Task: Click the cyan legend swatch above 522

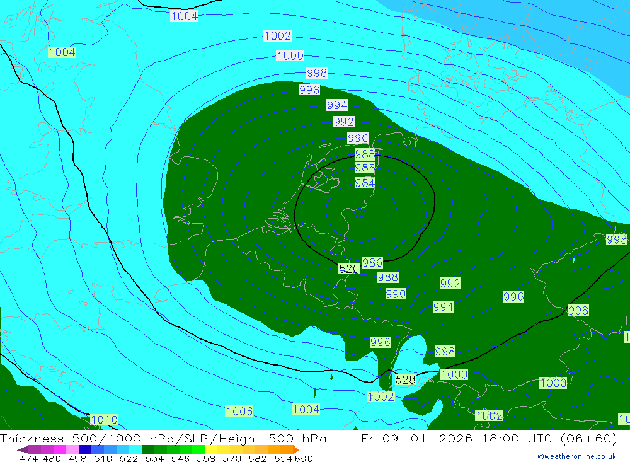Action: coord(135,449)
